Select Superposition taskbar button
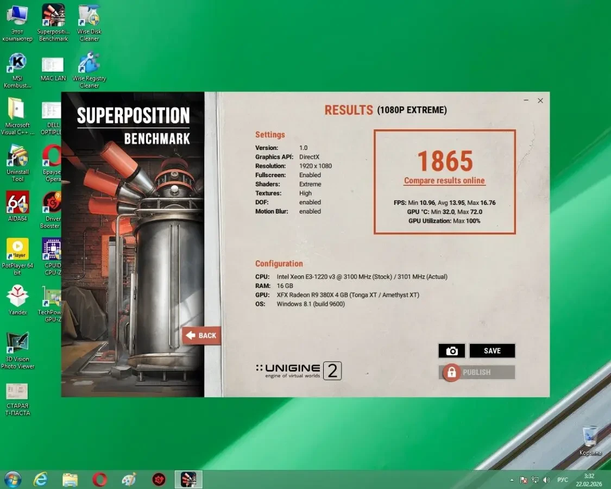This screenshot has height=489, width=611. pyautogui.click(x=188, y=480)
